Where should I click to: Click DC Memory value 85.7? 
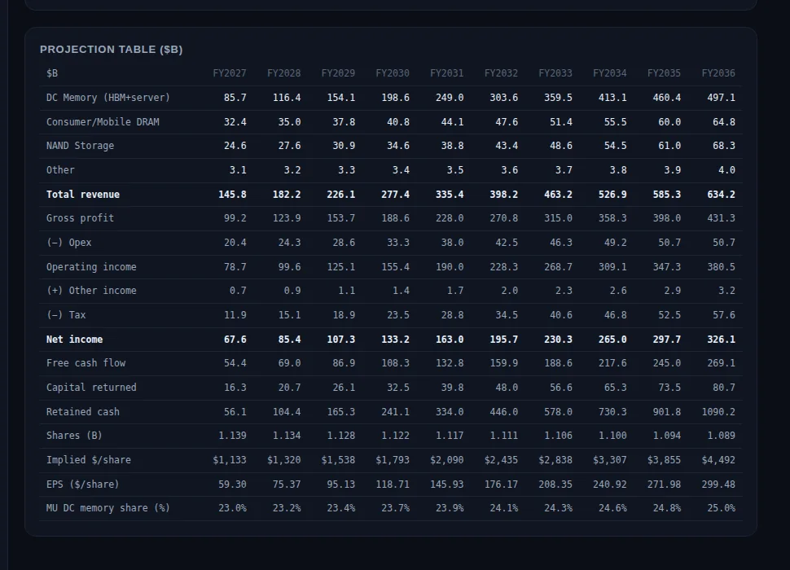(235, 98)
